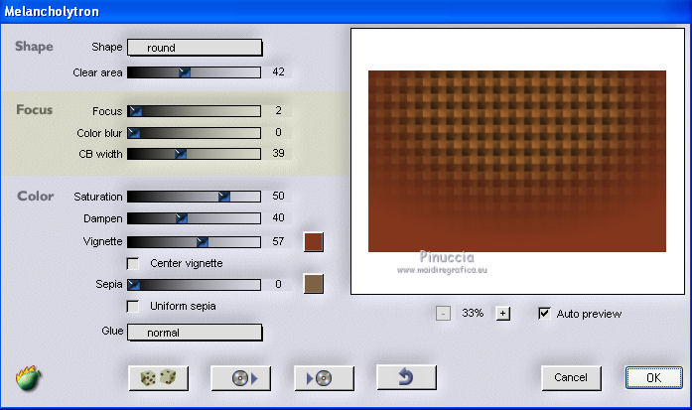
Task: Click the CB width slider
Action: (194, 154)
